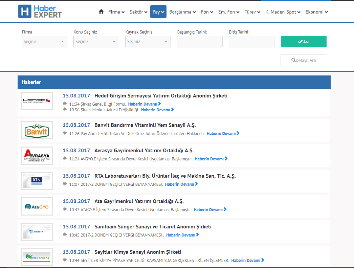354x268 pixels.
Task: Click Banvit Bandırma Vitaminli Yem Sanayii headline
Action: [145, 125]
